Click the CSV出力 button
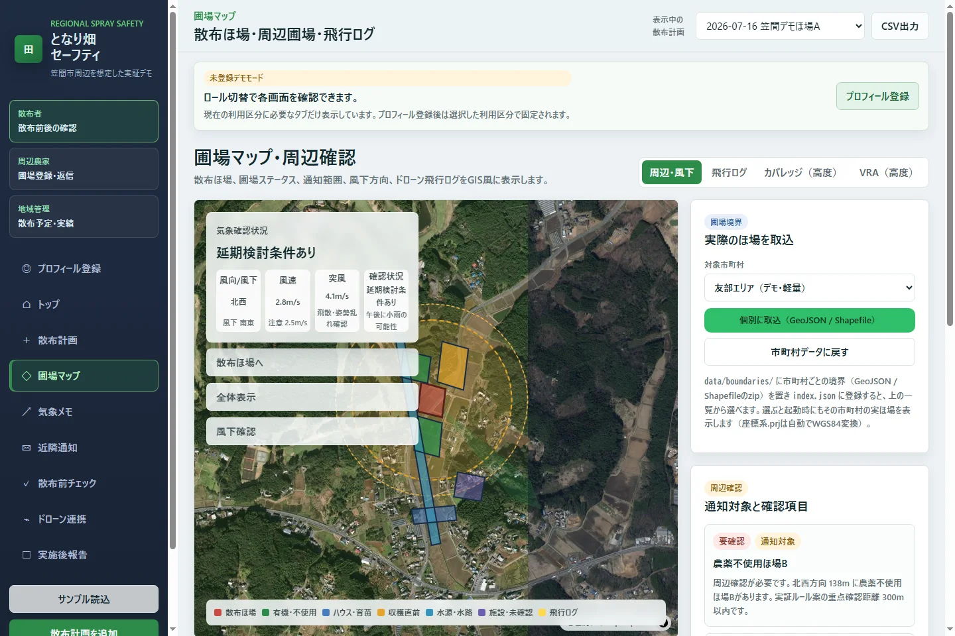The image size is (955, 636). pos(900,26)
